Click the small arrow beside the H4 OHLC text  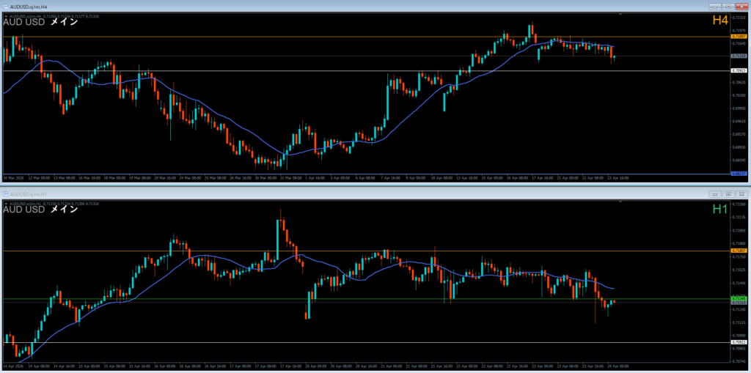pyautogui.click(x=6, y=15)
